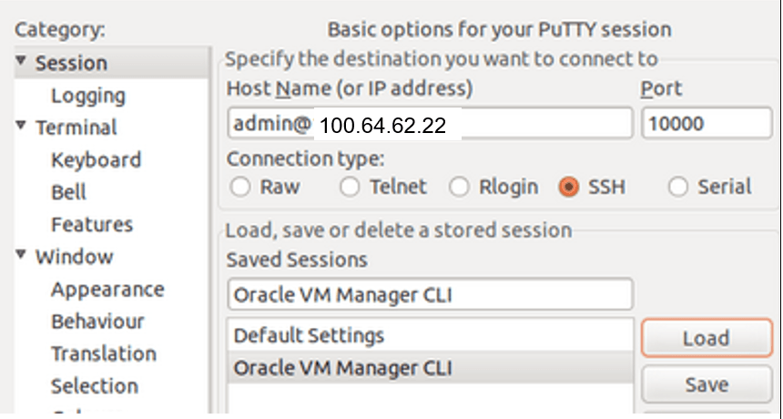This screenshot has height=419, width=783.
Task: Click the Saved Sessions name field
Action: click(429, 294)
